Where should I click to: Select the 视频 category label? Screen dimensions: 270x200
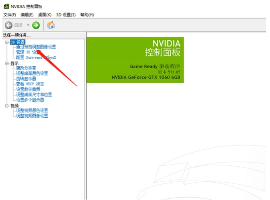pos(14,106)
